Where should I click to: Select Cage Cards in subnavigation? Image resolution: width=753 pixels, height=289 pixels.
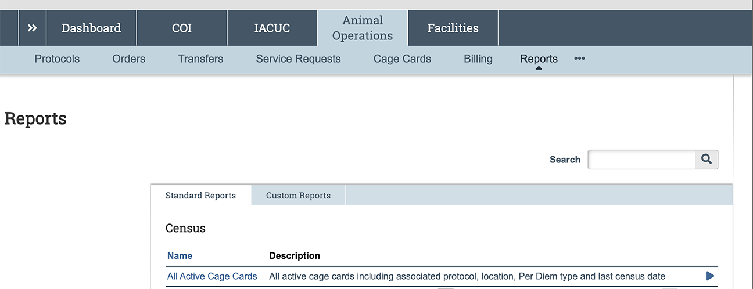[x=402, y=59]
